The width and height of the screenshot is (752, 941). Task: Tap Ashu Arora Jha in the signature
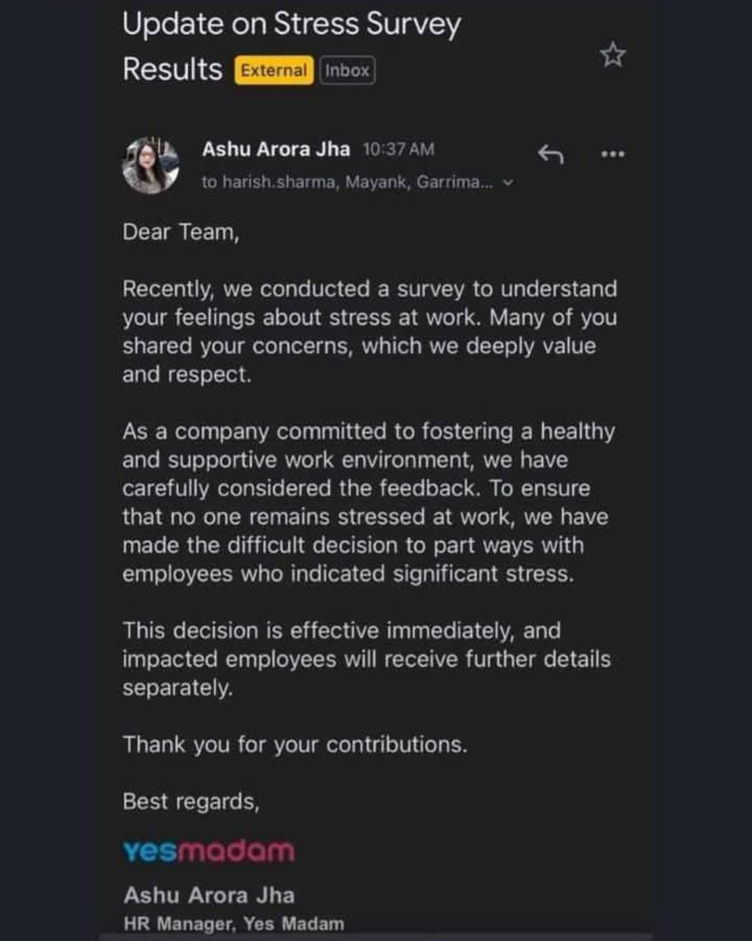(x=209, y=895)
